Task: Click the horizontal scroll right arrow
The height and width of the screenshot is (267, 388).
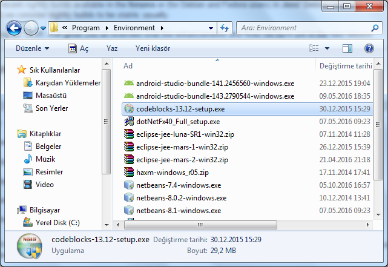Action: [x=367, y=225]
